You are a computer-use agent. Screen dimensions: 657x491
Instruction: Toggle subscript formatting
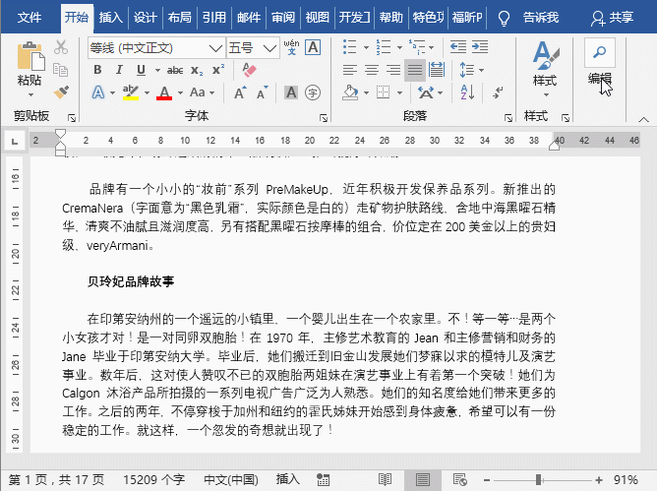pyautogui.click(x=197, y=70)
